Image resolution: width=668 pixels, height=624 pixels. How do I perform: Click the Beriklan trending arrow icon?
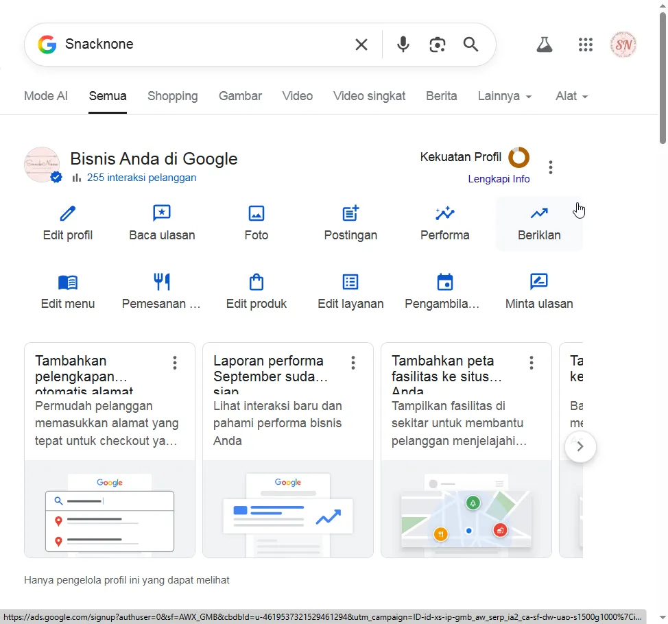(539, 213)
